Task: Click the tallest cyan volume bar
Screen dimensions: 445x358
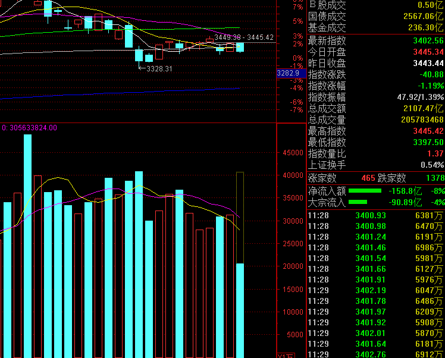Action: [x=27, y=246]
